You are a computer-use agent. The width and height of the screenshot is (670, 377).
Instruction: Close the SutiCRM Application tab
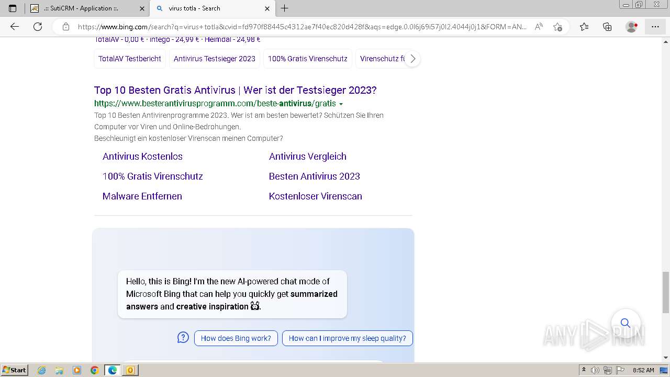(142, 8)
